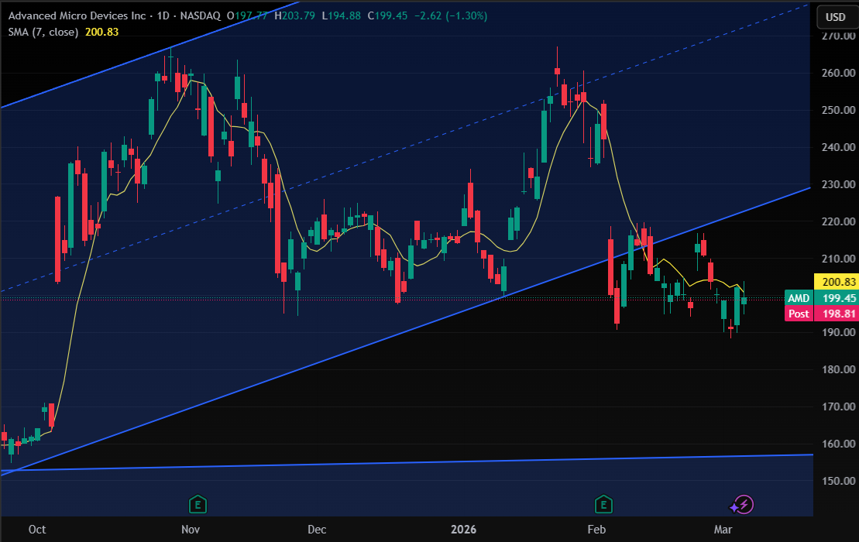
Task: Click the Dec label on time axis
Action: (317, 530)
